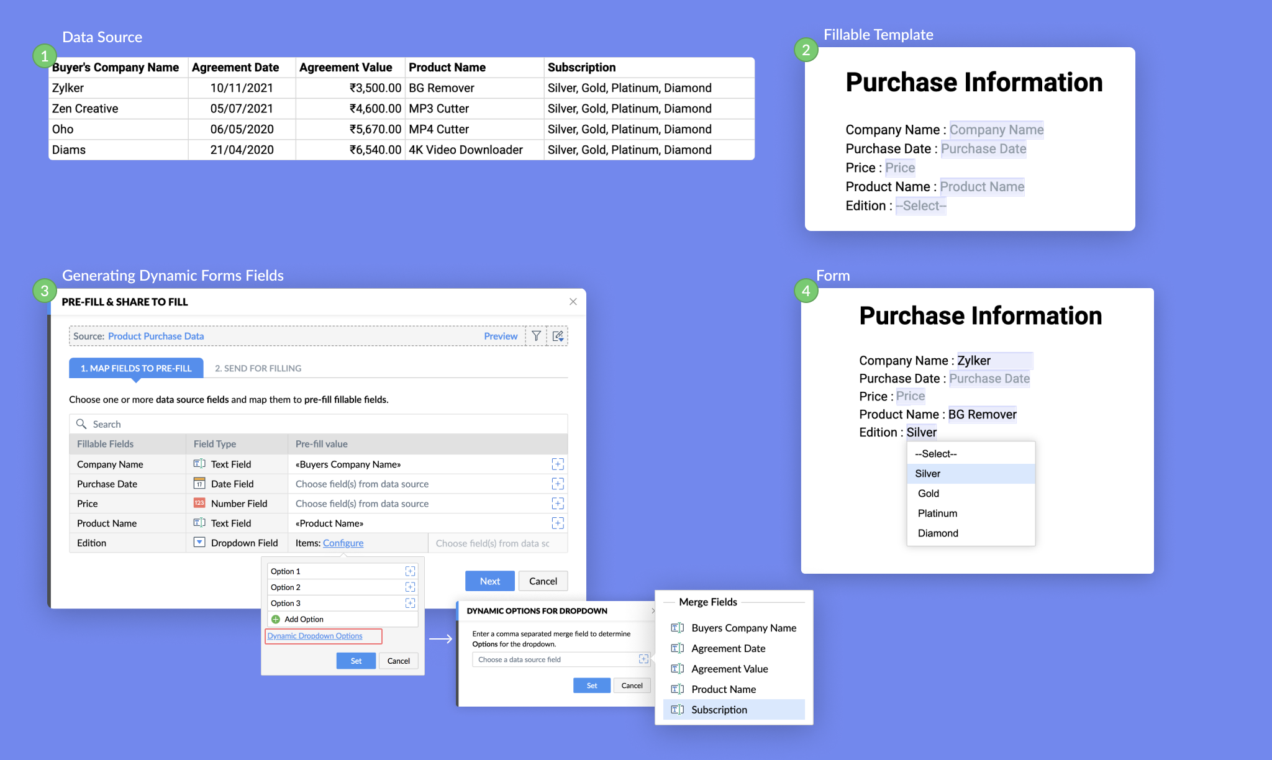Click Dropdown Field icon in Edition row
Screen dimensions: 1272x760
(x=199, y=543)
